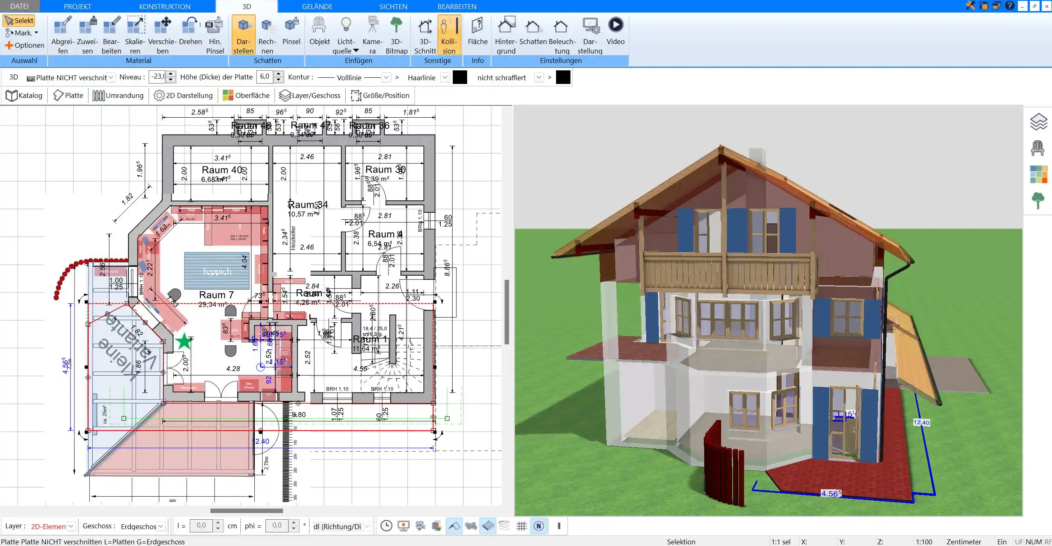Screen dimensions: 1052x546
Task: Activate the Selekt selection tool
Action: (19, 21)
